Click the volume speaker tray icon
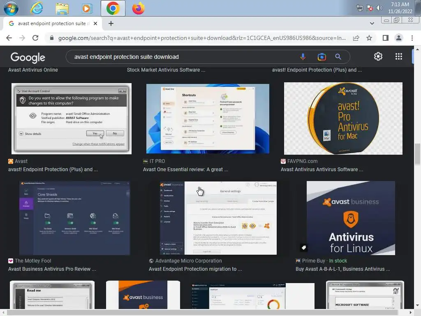Image resolution: width=421 pixels, height=316 pixels. pos(379,8)
